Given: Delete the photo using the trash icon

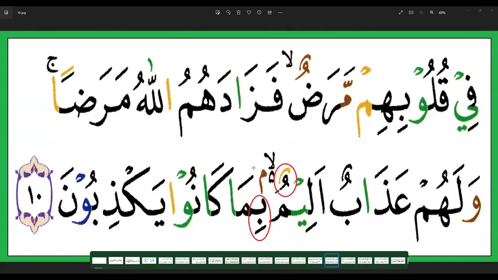Looking at the screenshot, I should tap(238, 12).
